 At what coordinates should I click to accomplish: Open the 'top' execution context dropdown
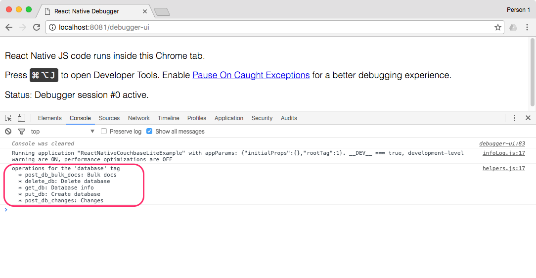pyautogui.click(x=63, y=131)
